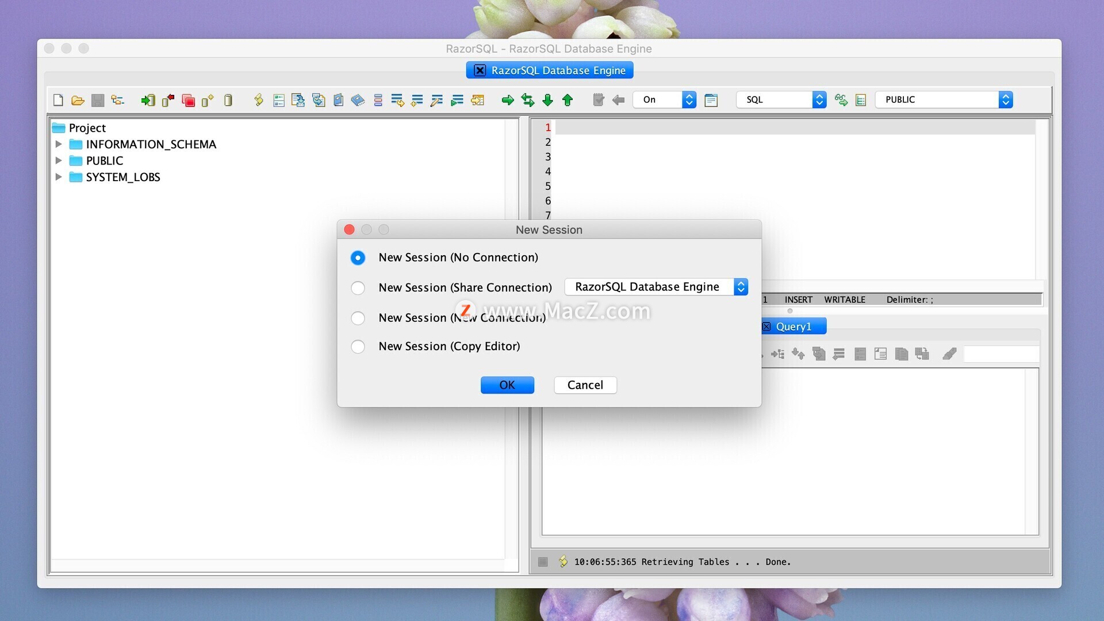The height and width of the screenshot is (621, 1104).
Task: Click the database cylinder with star icon
Action: tap(208, 101)
